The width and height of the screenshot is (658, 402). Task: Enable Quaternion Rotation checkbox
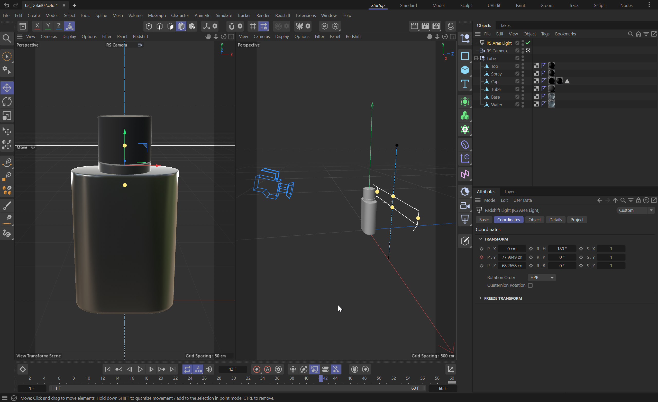tap(530, 285)
